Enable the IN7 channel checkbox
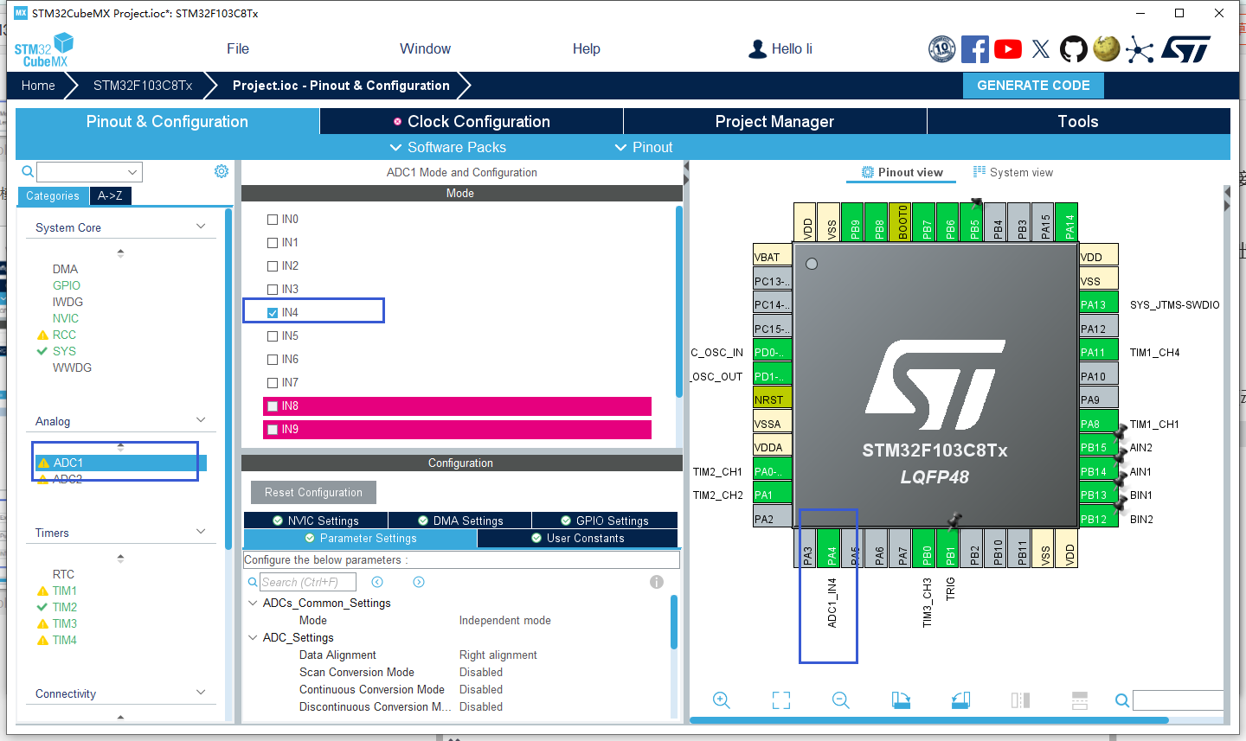This screenshot has height=741, width=1246. coord(273,383)
